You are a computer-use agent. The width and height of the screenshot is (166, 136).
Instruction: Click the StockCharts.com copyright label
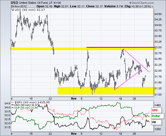pyautogui.click(x=141, y=3)
